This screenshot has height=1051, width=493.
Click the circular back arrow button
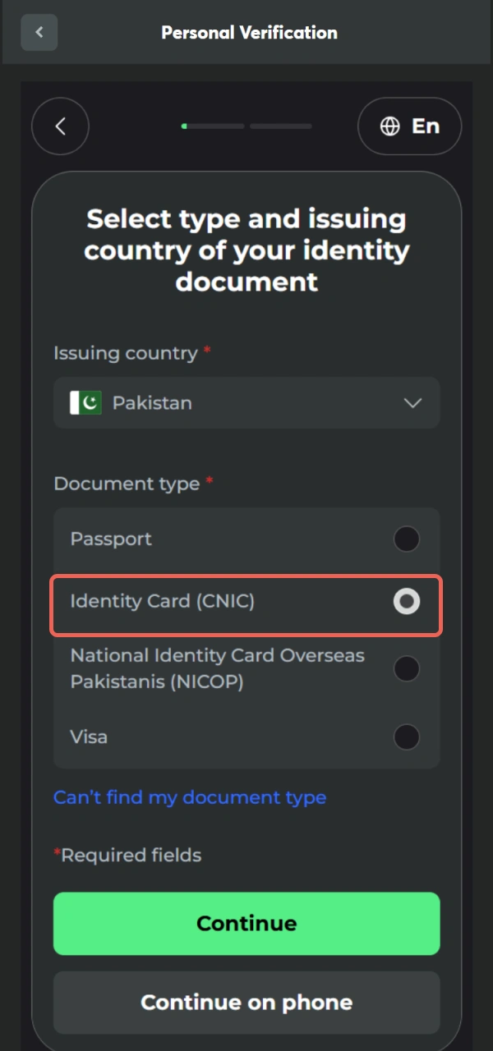click(x=60, y=126)
